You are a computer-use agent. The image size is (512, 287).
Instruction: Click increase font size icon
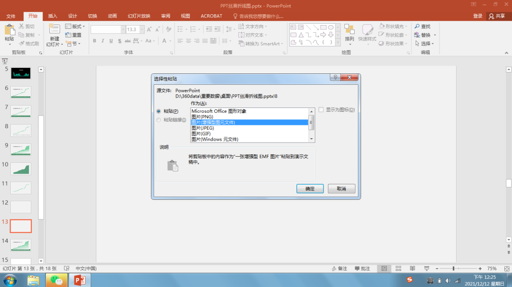click(149, 29)
